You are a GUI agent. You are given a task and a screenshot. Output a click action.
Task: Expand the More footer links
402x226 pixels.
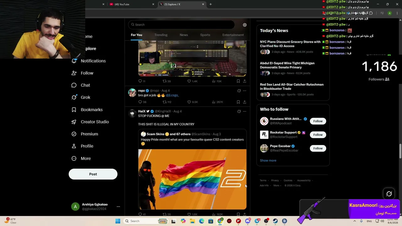pyautogui.click(x=277, y=186)
